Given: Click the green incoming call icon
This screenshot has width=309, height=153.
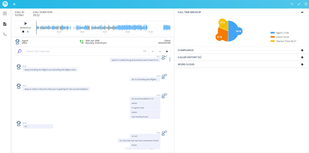Looking at the screenshot, I should pyautogui.click(x=81, y=41).
